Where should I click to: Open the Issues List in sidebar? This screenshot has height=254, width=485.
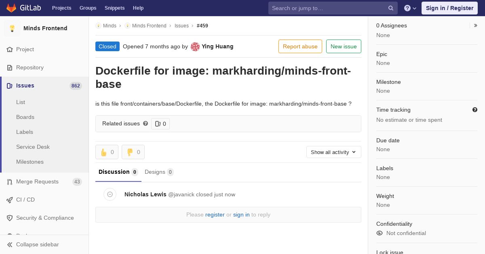coord(21,102)
